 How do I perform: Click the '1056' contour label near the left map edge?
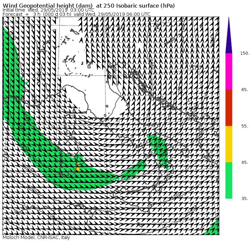(29, 168)
